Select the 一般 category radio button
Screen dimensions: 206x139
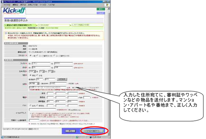(x=31, y=56)
